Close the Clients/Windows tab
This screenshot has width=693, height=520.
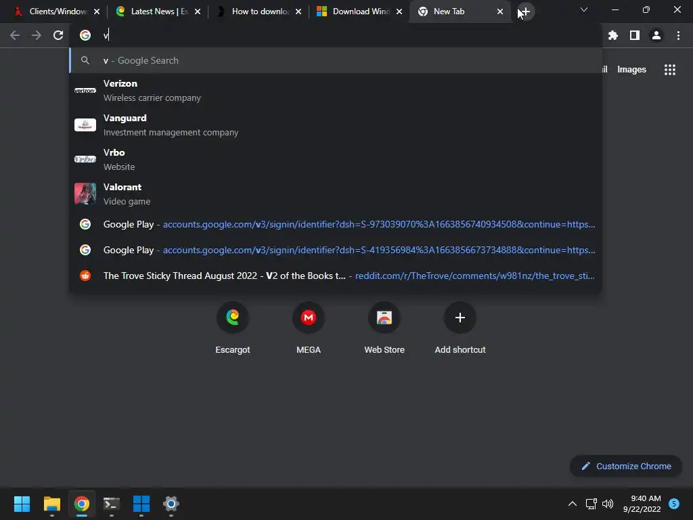pyautogui.click(x=97, y=12)
